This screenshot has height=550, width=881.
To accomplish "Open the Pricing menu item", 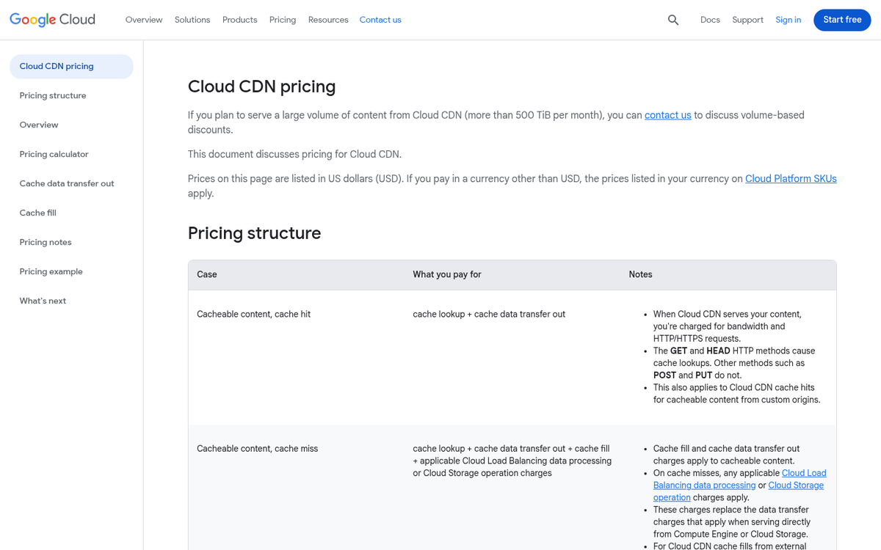I will pyautogui.click(x=283, y=20).
